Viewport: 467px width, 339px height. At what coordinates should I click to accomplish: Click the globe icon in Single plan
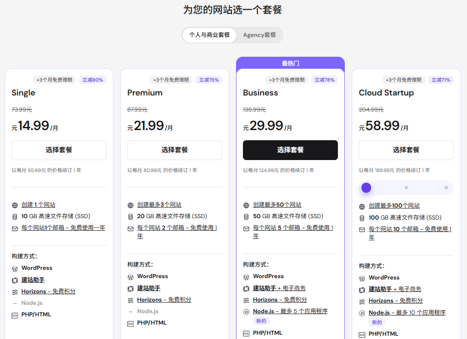15,205
